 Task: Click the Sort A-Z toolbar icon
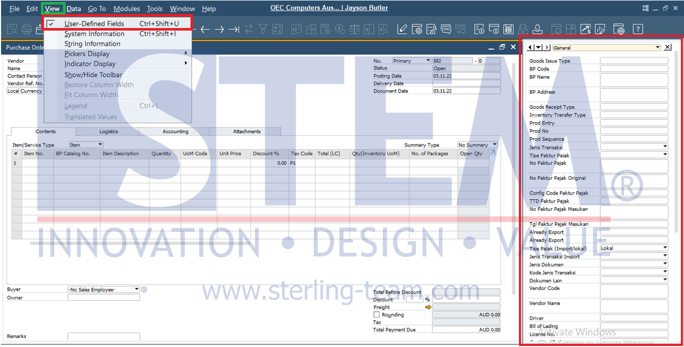pyautogui.click(x=278, y=29)
